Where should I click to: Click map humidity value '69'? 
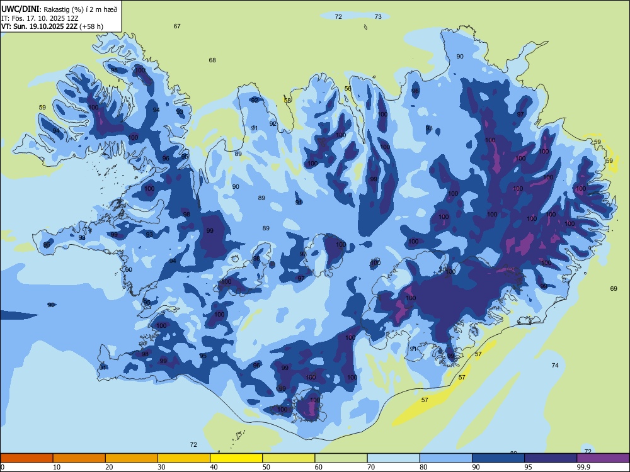(x=614, y=289)
